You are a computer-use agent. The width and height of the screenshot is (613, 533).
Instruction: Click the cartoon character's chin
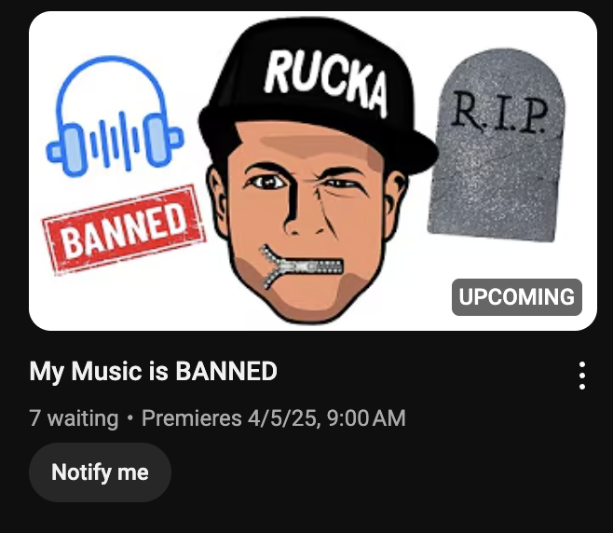(309, 303)
